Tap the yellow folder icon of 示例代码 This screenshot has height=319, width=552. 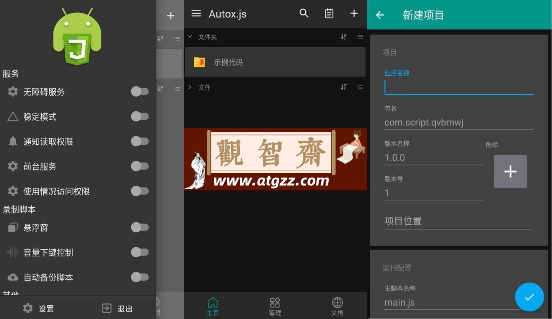199,62
